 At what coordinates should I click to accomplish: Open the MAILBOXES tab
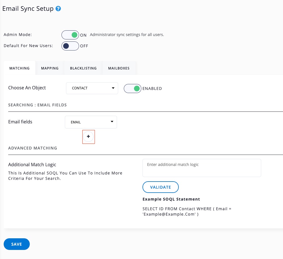pyautogui.click(x=119, y=68)
